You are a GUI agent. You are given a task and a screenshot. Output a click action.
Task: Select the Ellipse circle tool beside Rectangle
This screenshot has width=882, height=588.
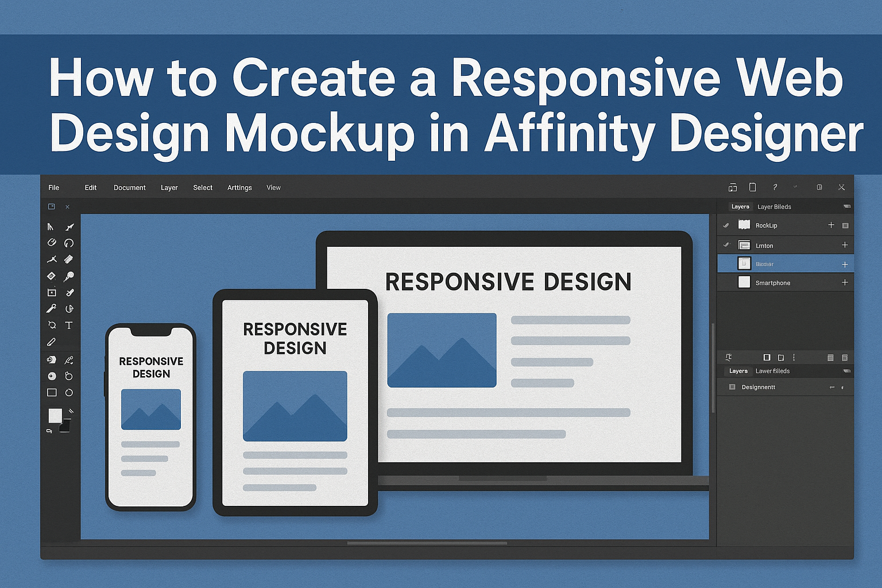click(x=69, y=392)
